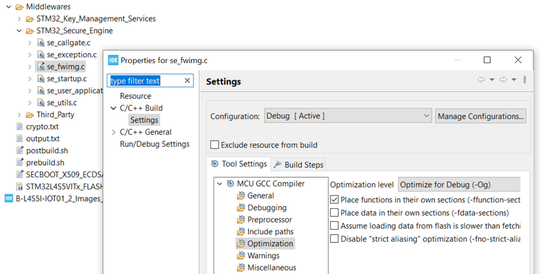554x274 pixels.
Task: Collapse MCU GCC Compiler tree chevron
Action: (x=220, y=184)
